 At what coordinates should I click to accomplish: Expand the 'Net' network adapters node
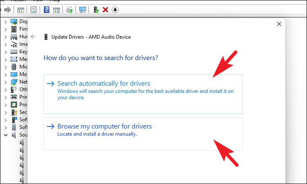[5, 82]
